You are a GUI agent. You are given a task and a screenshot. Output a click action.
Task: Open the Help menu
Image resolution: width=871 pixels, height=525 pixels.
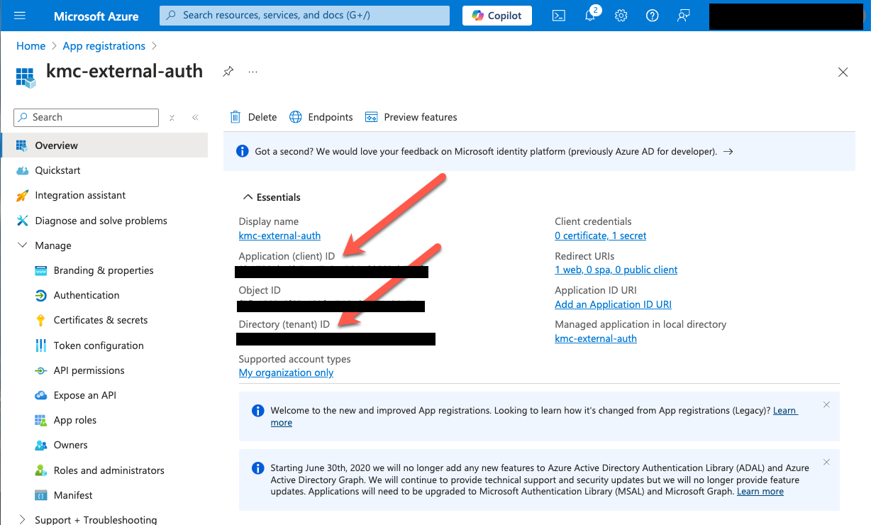652,15
